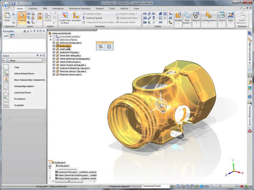
Task: Click Simulate Motor command
Action: pyautogui.click(x=126, y=22)
